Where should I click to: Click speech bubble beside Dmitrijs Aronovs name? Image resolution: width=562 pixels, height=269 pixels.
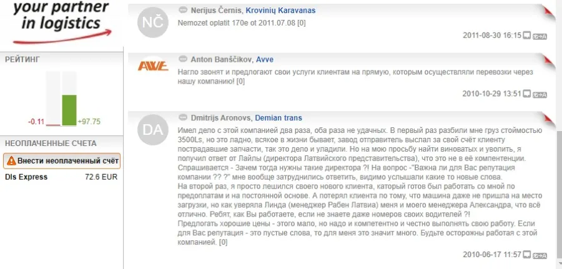coord(183,117)
